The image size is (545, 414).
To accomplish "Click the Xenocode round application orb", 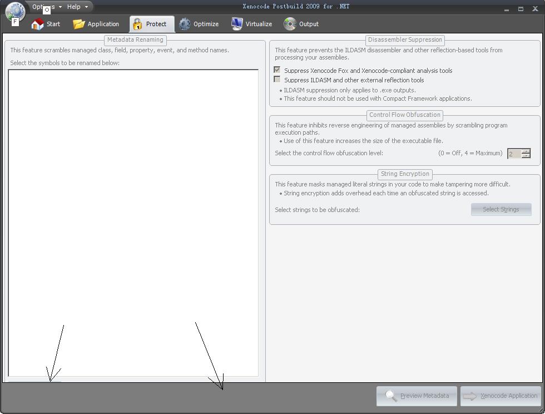I will tap(16, 12).
